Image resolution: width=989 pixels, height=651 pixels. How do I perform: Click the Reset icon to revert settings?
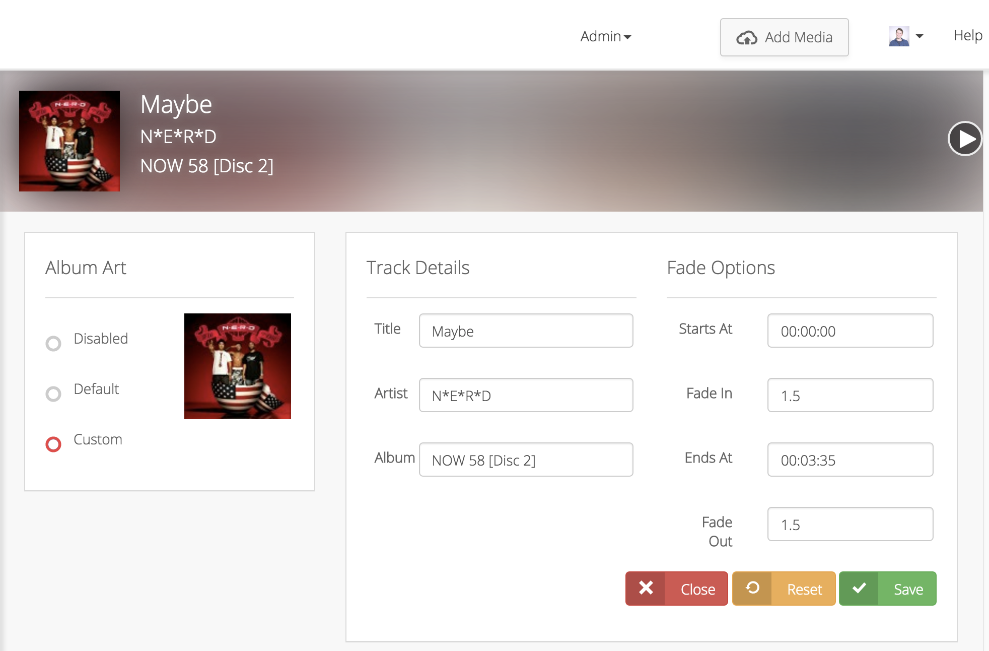point(752,589)
